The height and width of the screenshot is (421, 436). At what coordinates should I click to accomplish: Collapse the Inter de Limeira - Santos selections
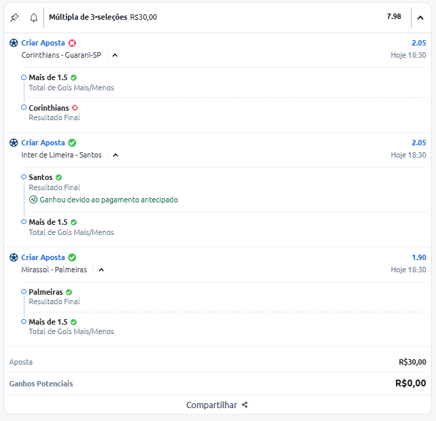click(x=115, y=155)
